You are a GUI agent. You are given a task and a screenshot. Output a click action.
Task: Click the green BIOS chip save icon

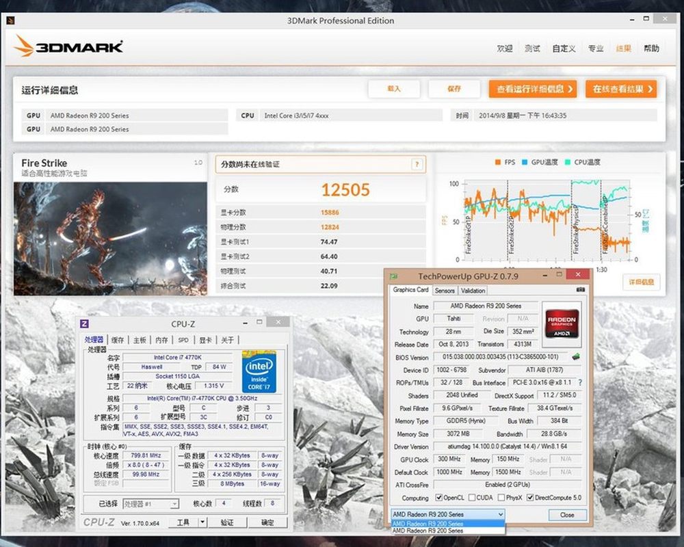click(x=576, y=356)
